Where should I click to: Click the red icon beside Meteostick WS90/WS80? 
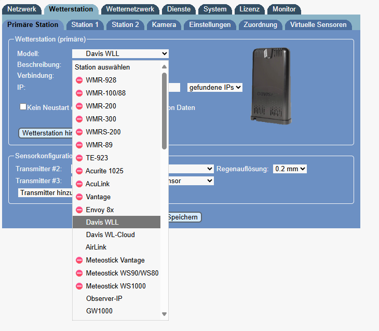[79, 273]
